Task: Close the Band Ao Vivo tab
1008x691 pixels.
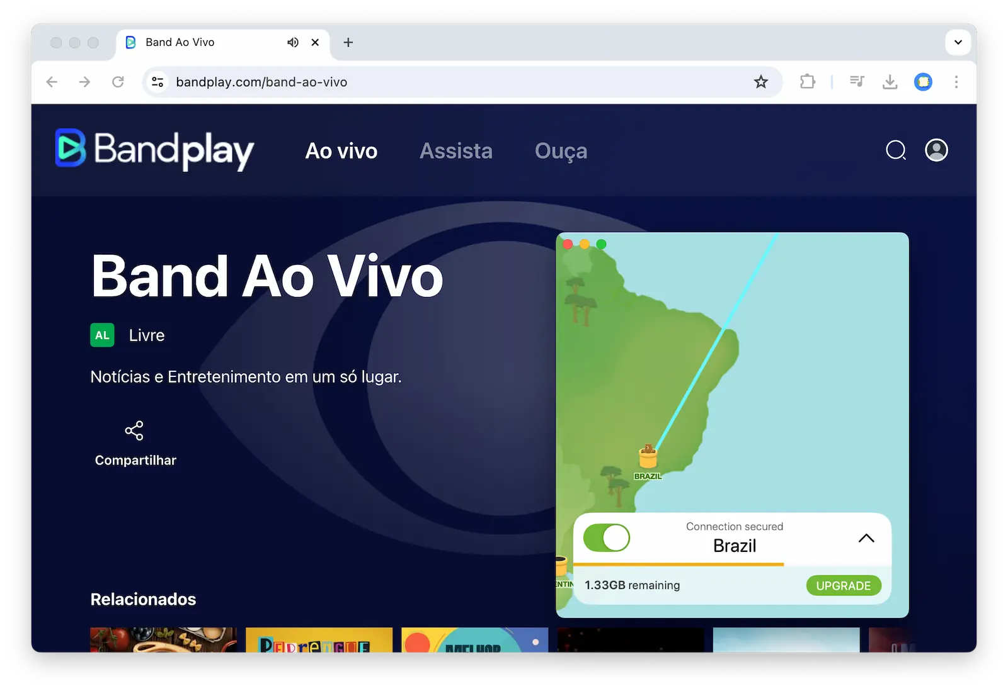Action: [316, 42]
